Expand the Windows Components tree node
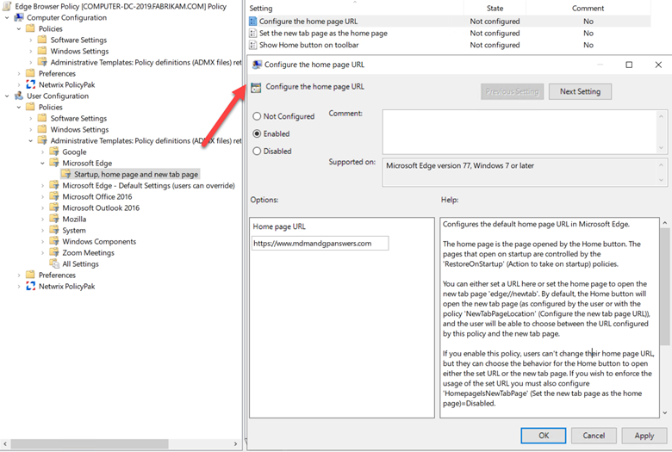 (x=42, y=241)
